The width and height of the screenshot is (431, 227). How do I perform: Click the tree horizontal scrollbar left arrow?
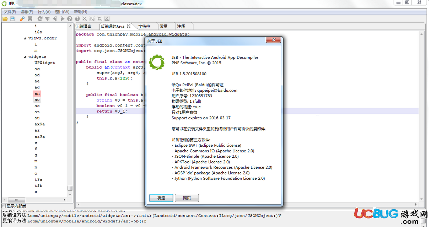(4, 200)
